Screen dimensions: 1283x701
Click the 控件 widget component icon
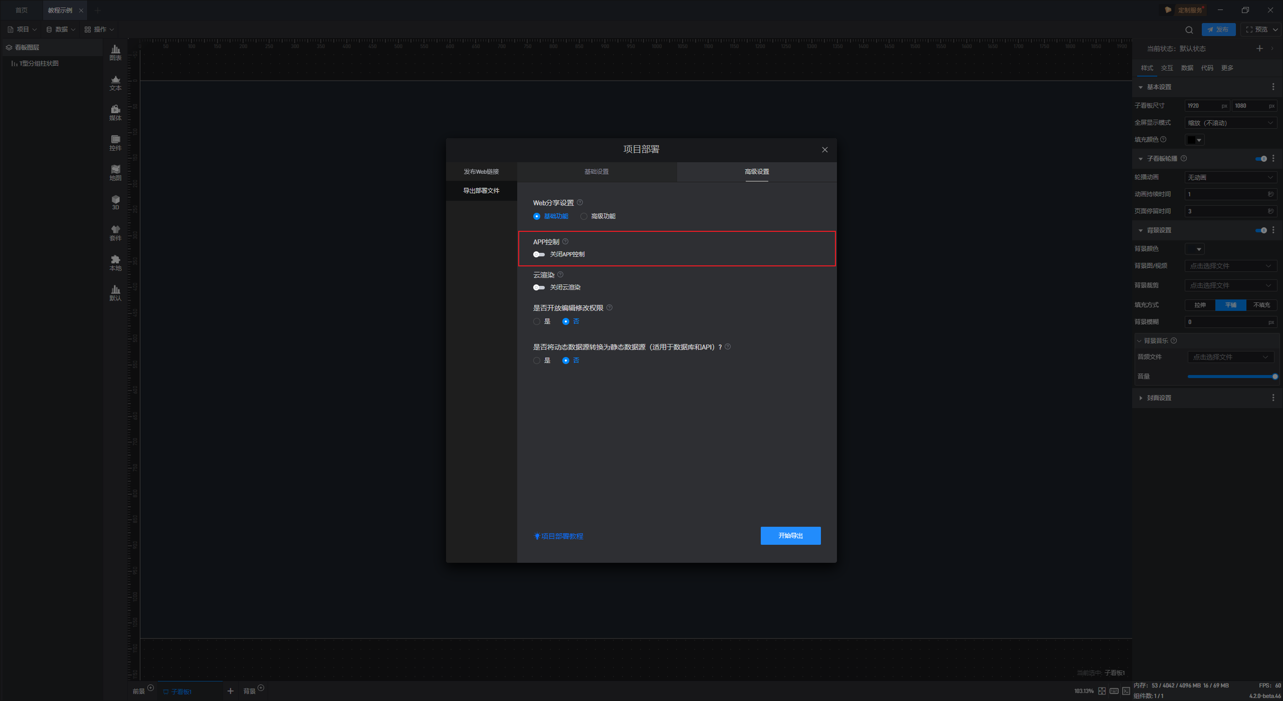(115, 142)
